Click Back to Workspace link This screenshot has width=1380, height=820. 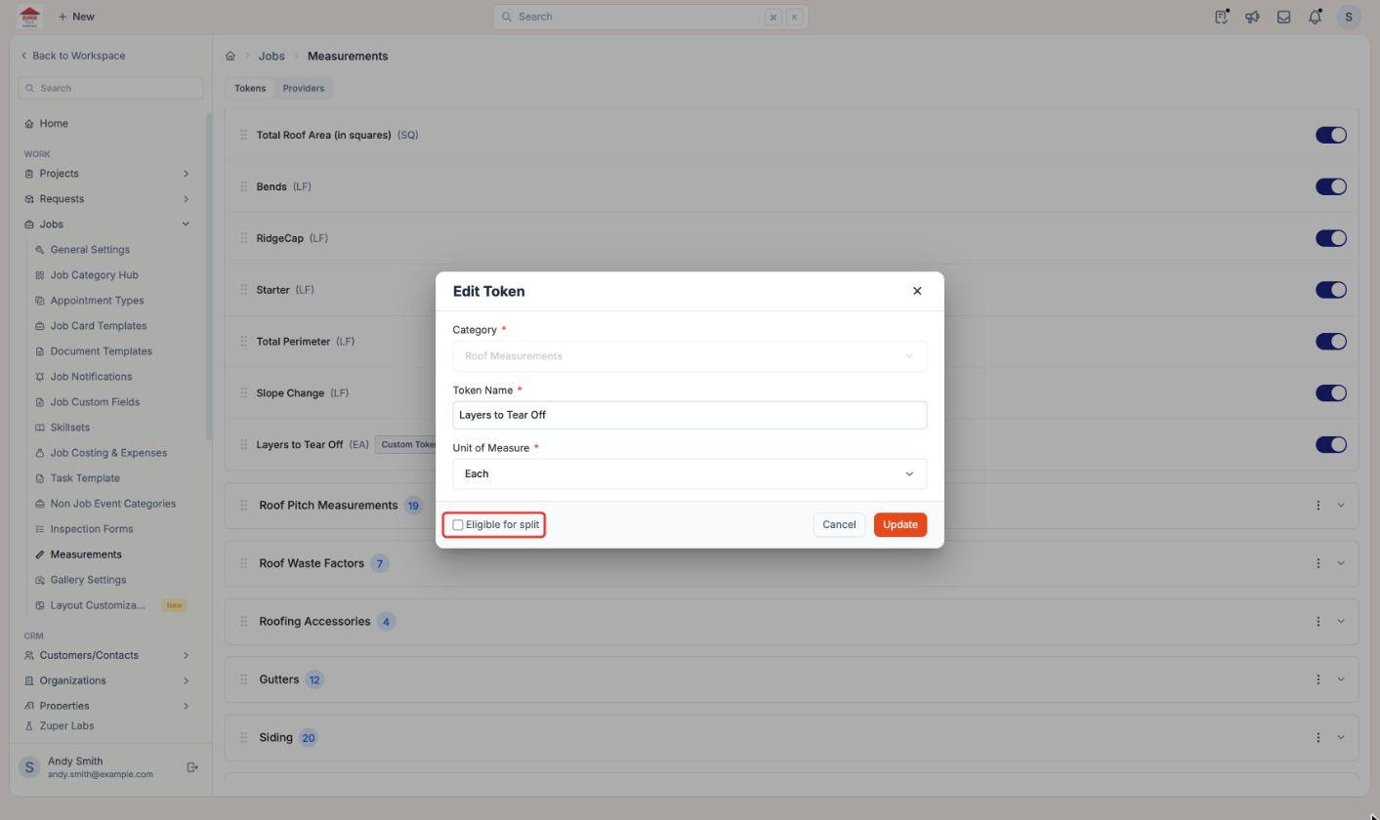click(73, 56)
